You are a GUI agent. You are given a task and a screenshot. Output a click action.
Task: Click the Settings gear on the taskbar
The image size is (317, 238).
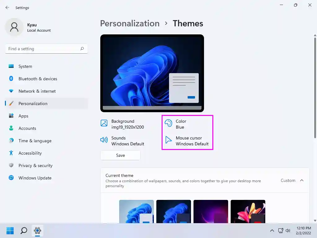(37, 231)
